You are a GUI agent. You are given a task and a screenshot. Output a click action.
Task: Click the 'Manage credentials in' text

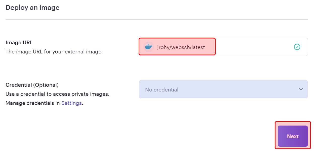pos(33,103)
